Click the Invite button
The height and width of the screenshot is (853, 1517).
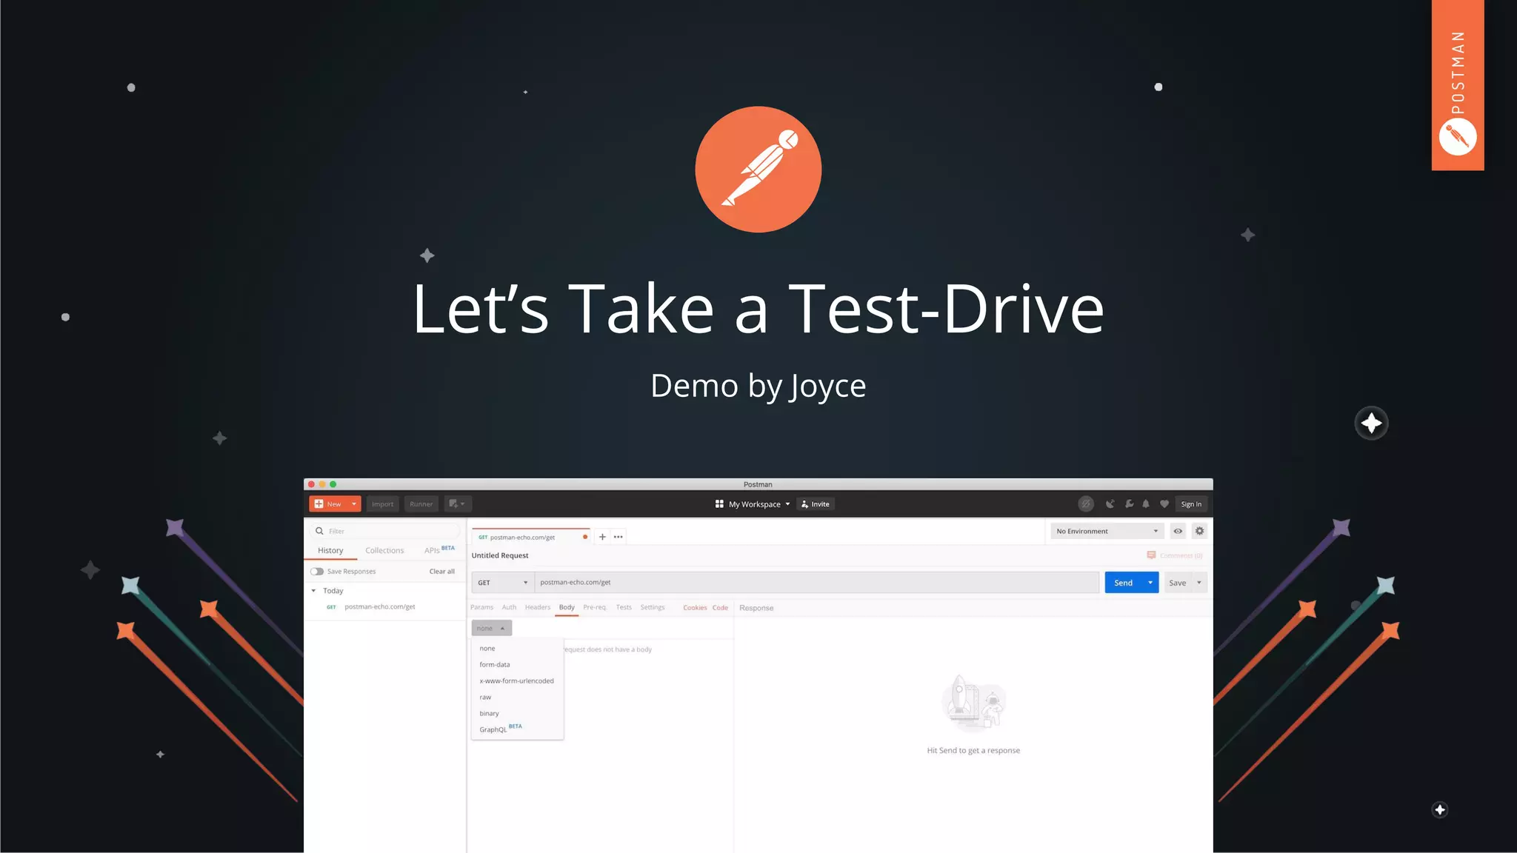tap(816, 504)
